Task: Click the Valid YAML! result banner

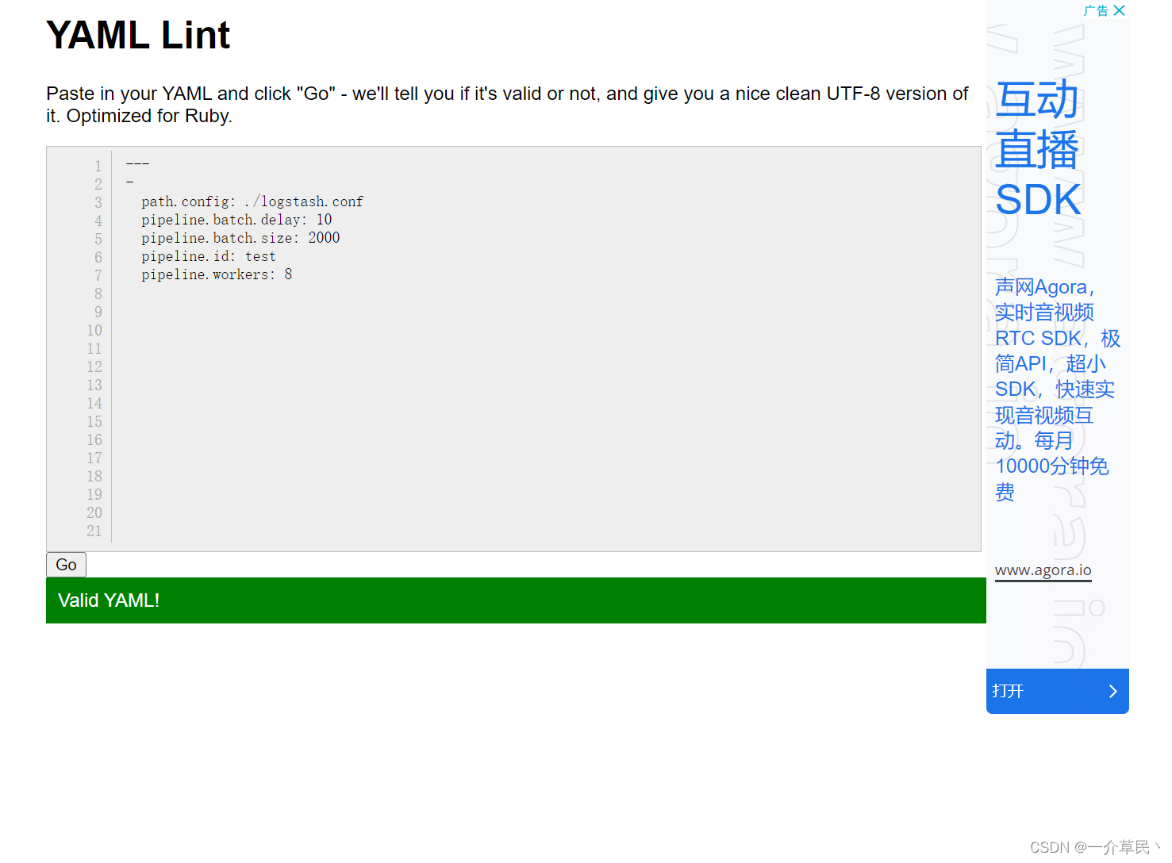Action: (x=516, y=600)
